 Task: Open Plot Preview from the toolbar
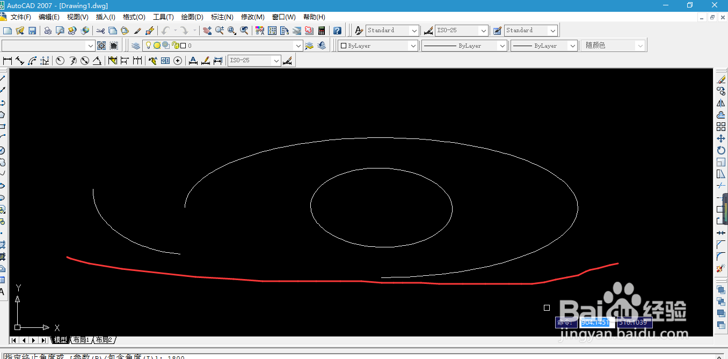click(x=60, y=31)
